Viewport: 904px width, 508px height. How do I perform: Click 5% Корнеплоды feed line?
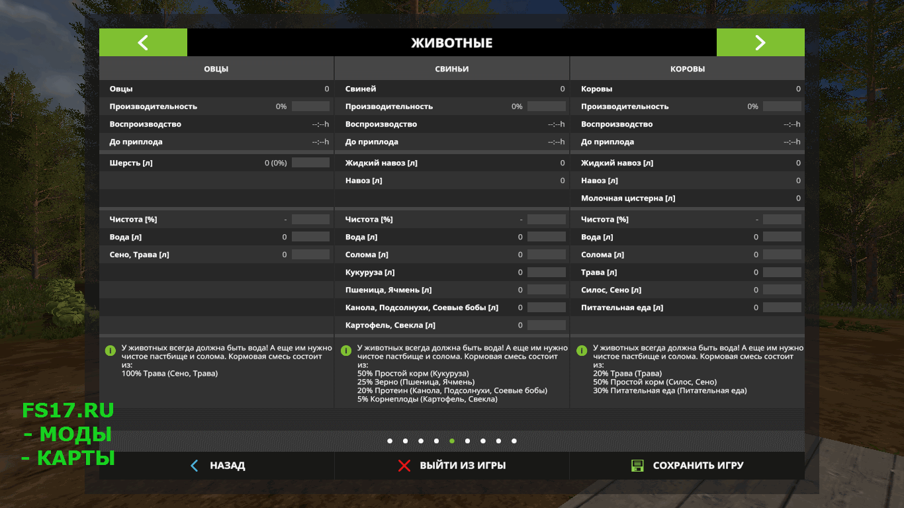[x=428, y=400]
